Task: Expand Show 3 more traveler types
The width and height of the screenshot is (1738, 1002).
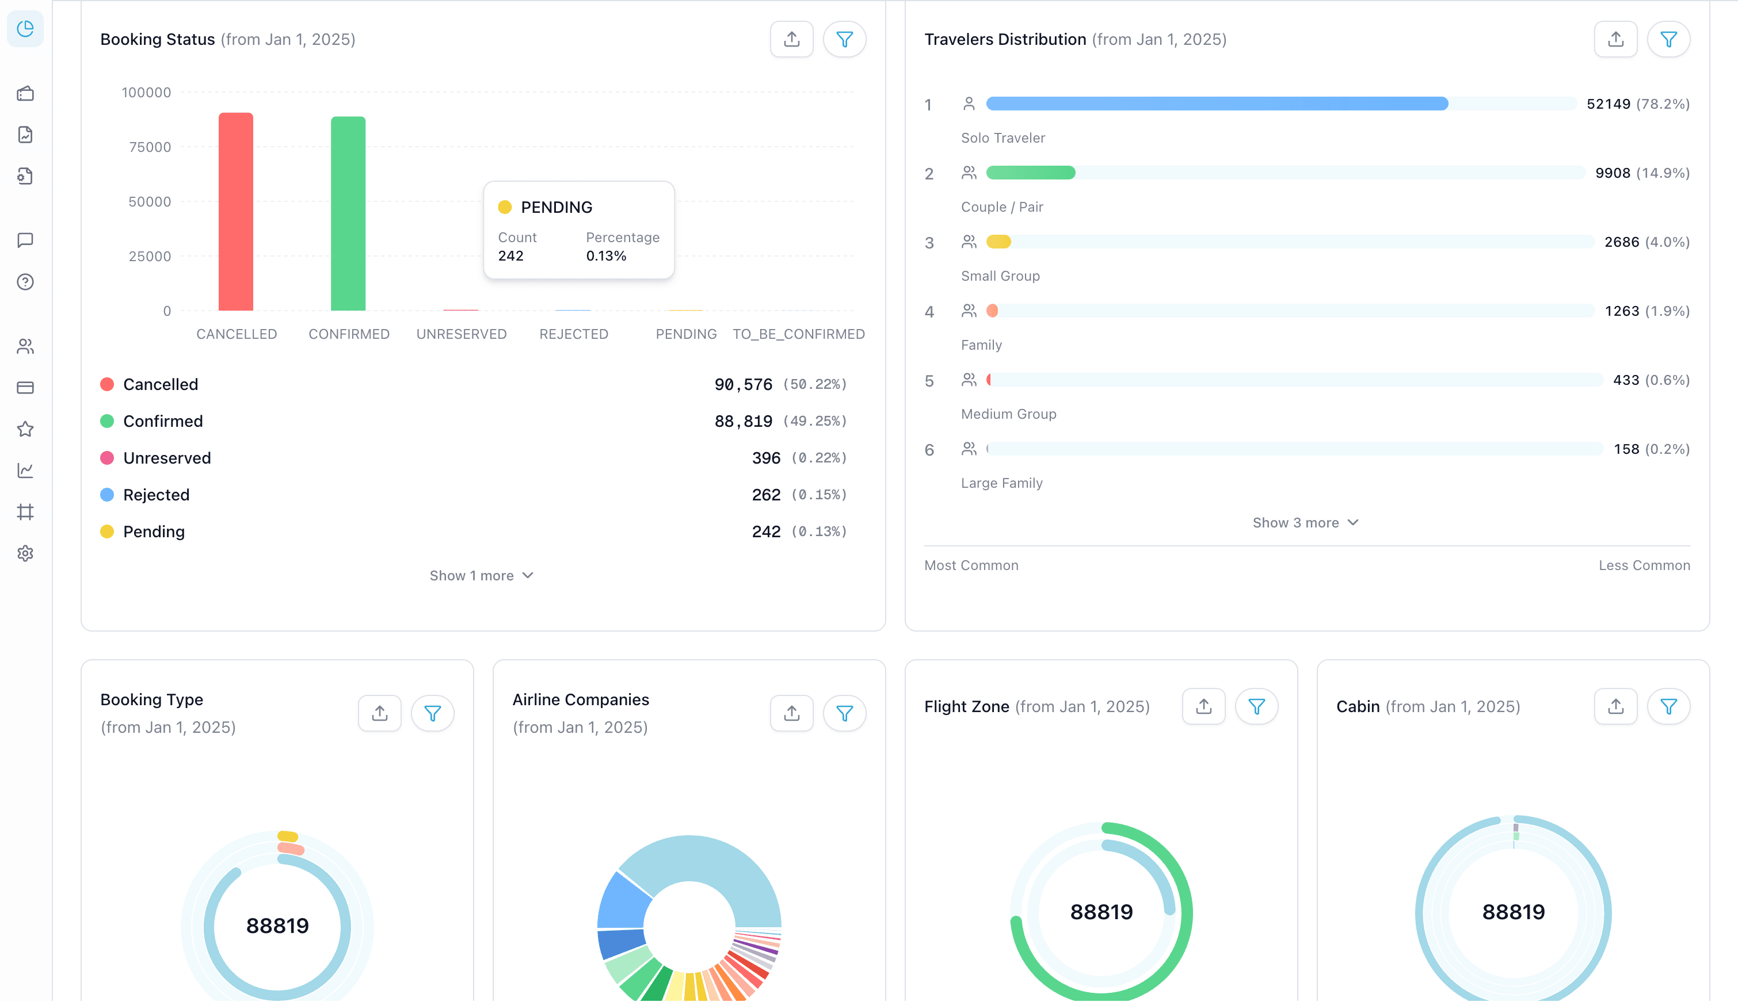Action: click(1306, 522)
